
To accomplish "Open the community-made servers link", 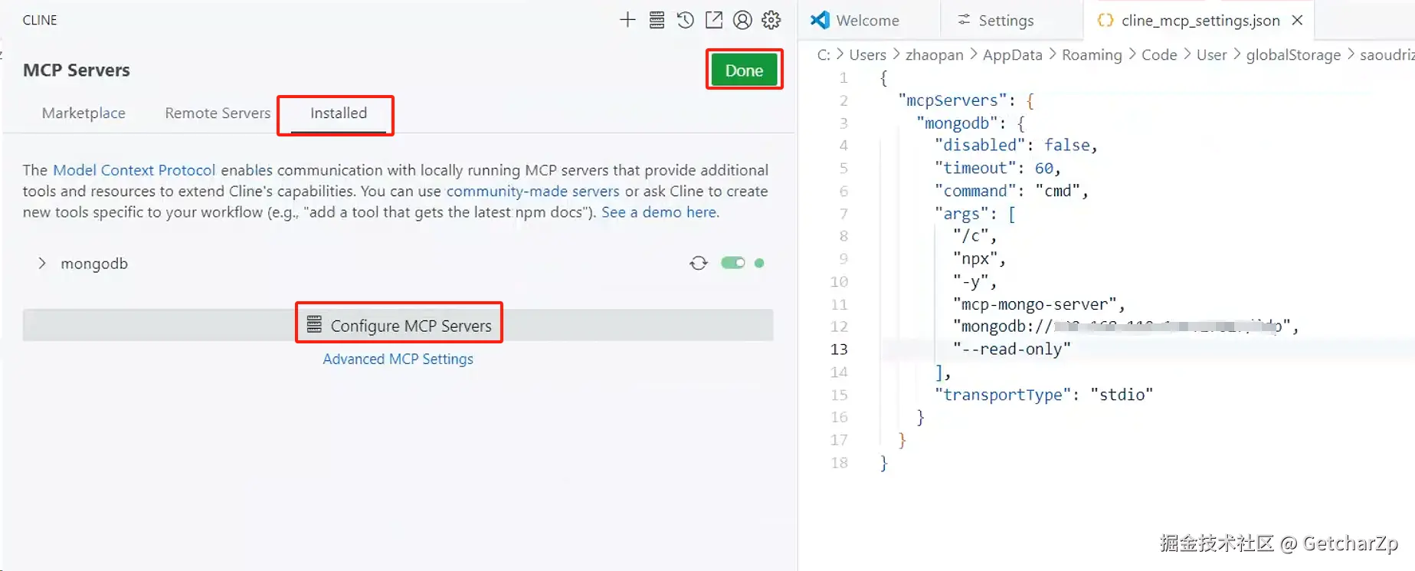I will tap(532, 191).
